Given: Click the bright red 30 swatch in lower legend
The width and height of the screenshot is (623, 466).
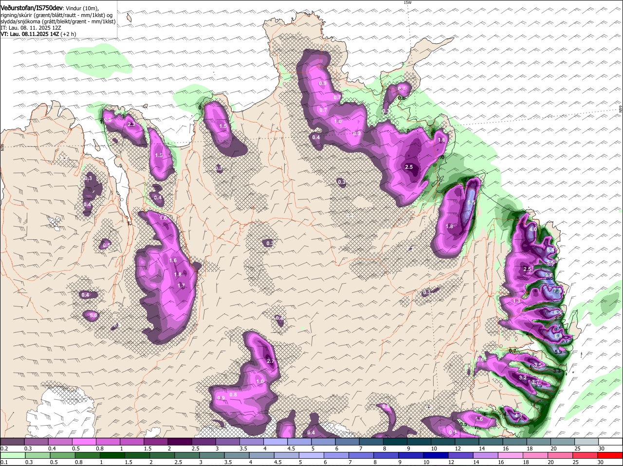Looking at the screenshot, I should pyautogui.click(x=610, y=455).
